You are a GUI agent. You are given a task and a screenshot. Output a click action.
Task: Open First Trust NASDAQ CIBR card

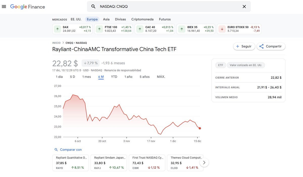coord(147,163)
